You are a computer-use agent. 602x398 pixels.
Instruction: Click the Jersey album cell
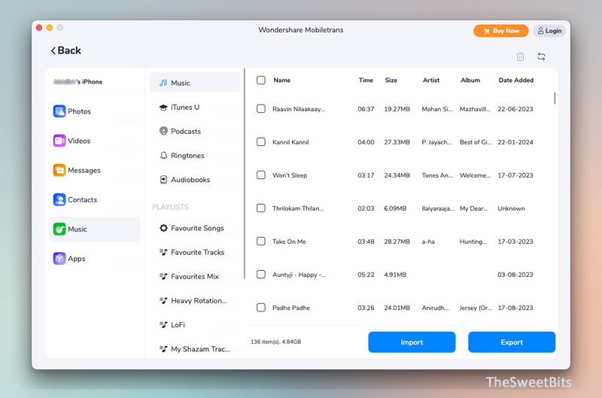(x=476, y=308)
